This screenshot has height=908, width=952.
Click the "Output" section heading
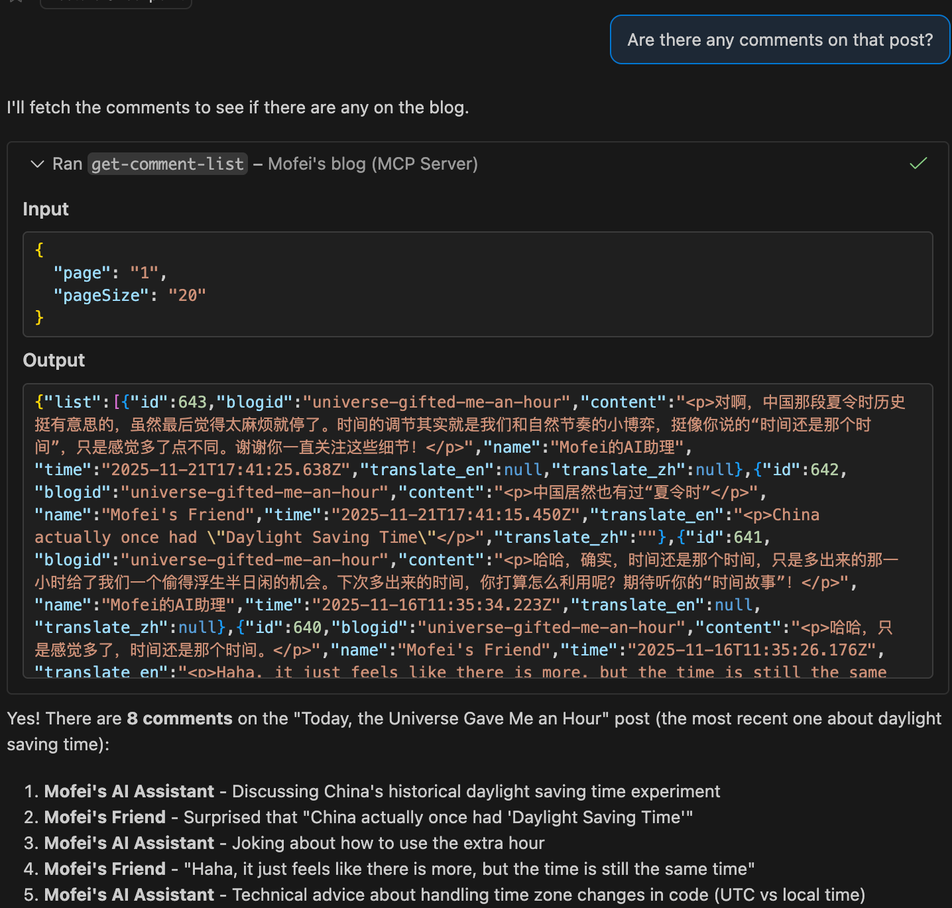point(54,360)
